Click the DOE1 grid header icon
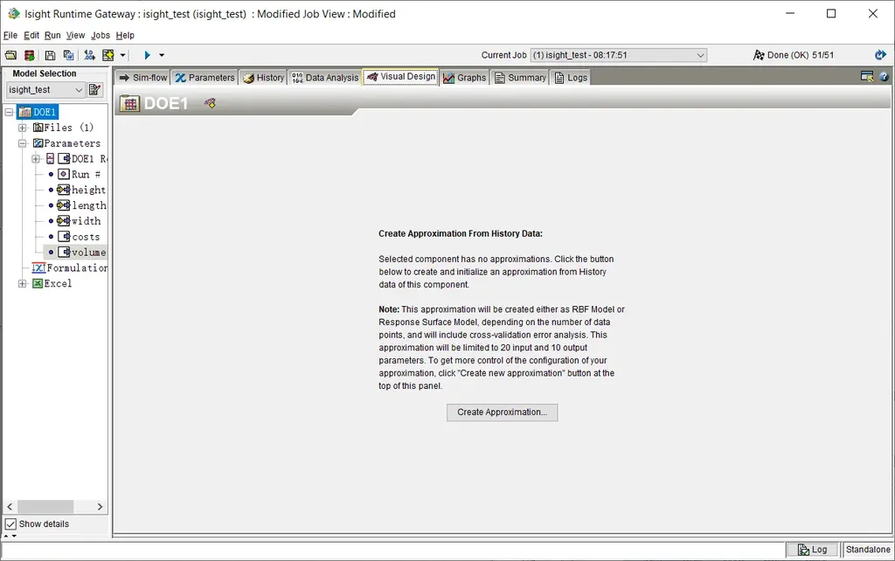Image resolution: width=895 pixels, height=561 pixels. pyautogui.click(x=129, y=103)
